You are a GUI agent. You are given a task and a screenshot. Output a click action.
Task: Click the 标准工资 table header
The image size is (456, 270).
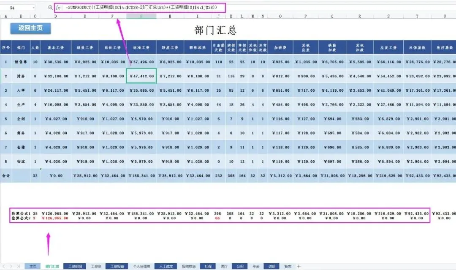point(141,47)
